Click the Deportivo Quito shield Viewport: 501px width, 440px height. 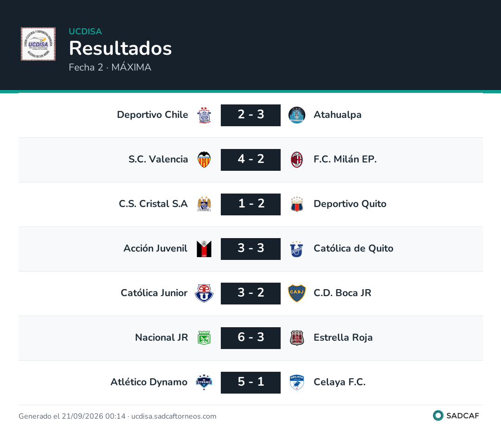[296, 204]
